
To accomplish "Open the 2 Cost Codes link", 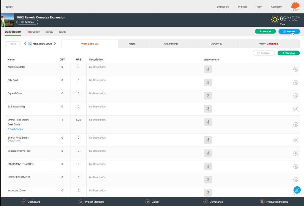I will [x=15, y=129].
